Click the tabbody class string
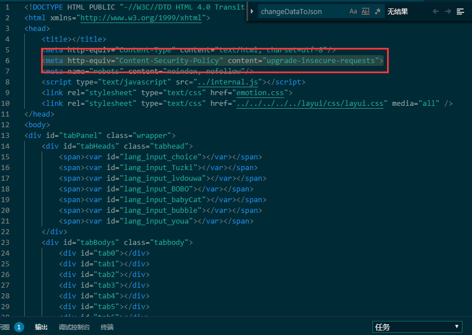This screenshot has height=335, width=472. pyautogui.click(x=169, y=243)
